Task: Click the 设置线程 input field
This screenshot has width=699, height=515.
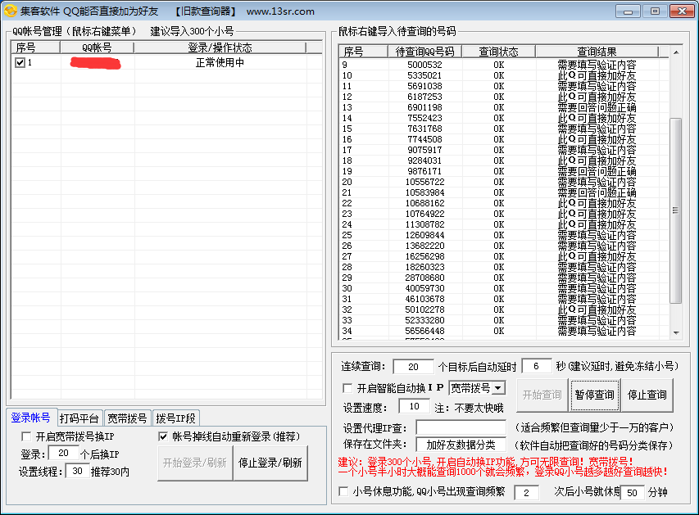Action: pyautogui.click(x=78, y=471)
